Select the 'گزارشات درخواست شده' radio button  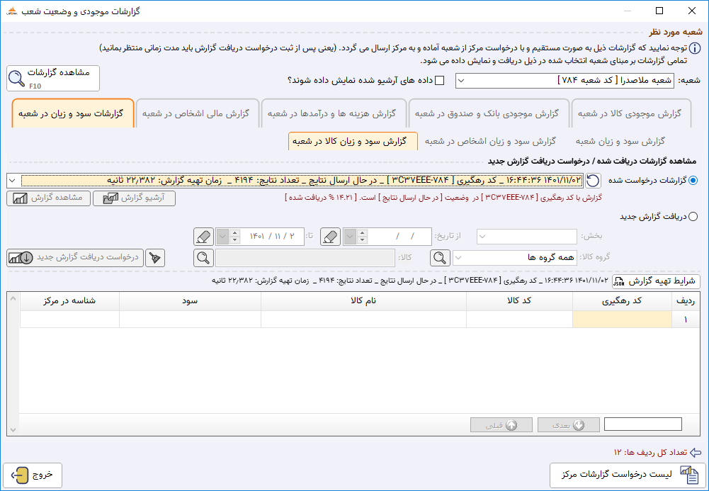point(693,181)
